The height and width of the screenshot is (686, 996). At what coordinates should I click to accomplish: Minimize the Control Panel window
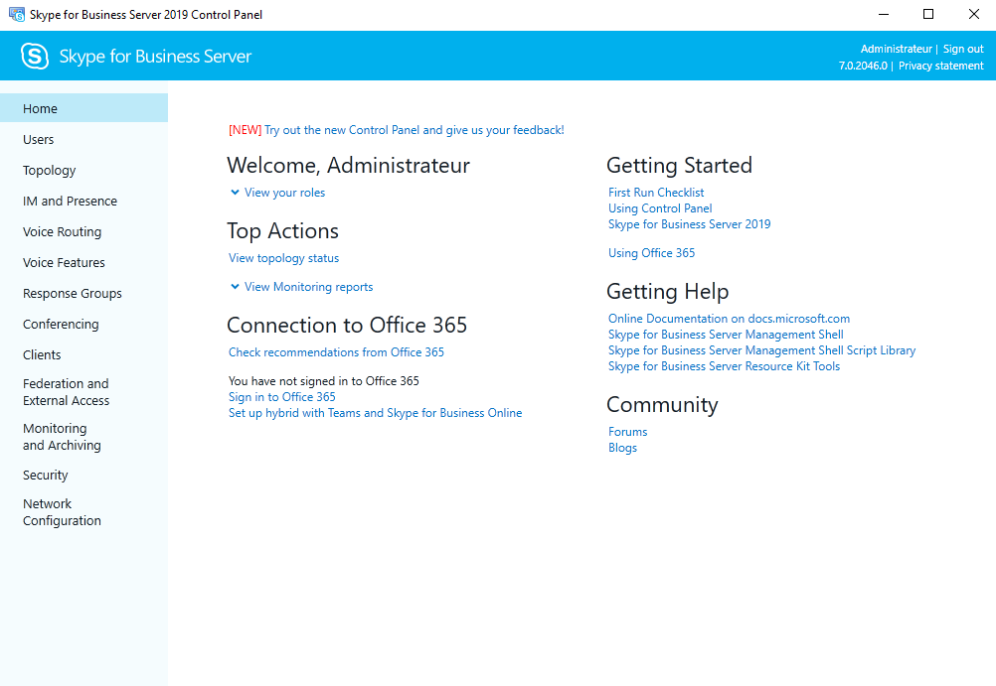pyautogui.click(x=883, y=14)
